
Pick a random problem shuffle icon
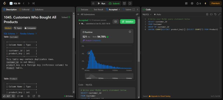[33, 3]
